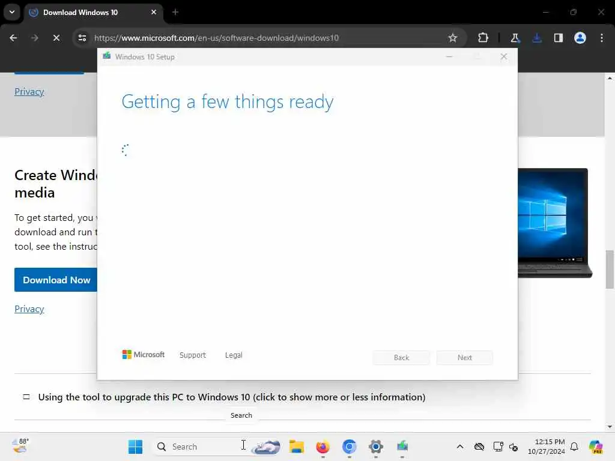Open the weather widget showing 88°
The height and width of the screenshot is (461, 615).
[20, 446]
